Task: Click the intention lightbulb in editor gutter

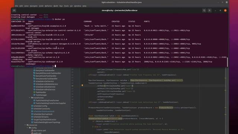Action: pyautogui.click(x=82, y=86)
